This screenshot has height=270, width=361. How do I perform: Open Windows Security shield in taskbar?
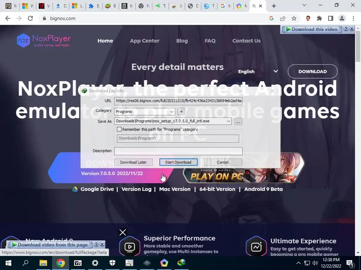pos(112,263)
